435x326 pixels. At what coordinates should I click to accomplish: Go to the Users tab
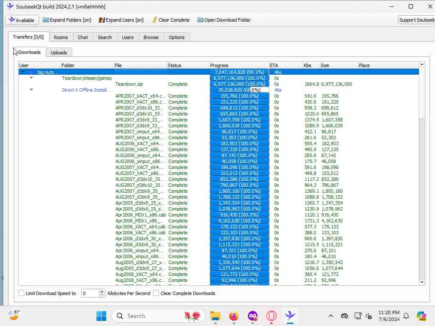(x=127, y=37)
